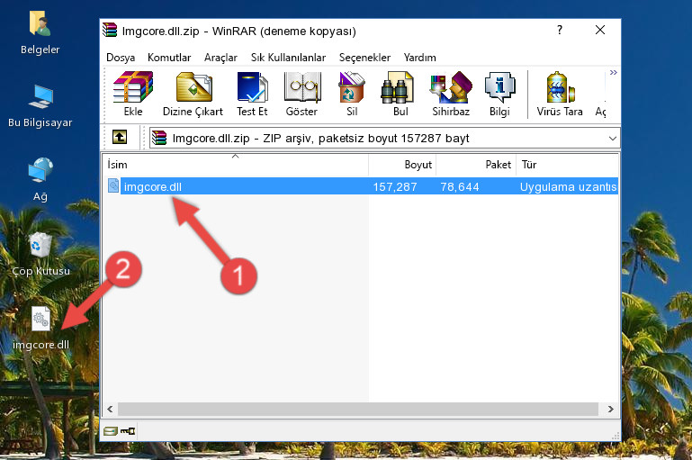Click the horizontal scrollbar left arrow
Viewport: 692px width, 460px height.
(110, 410)
